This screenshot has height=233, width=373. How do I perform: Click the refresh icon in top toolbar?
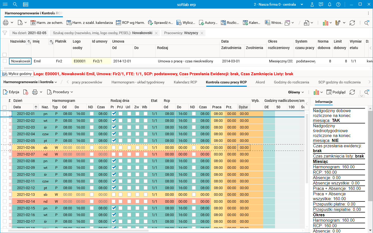coord(352,23)
